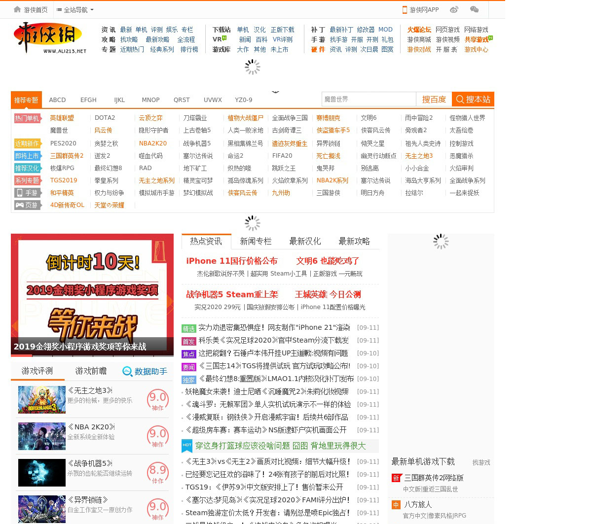Click the 系列专题 category label
Image resolution: width=592 pixels, height=524 pixels.
(x=27, y=180)
